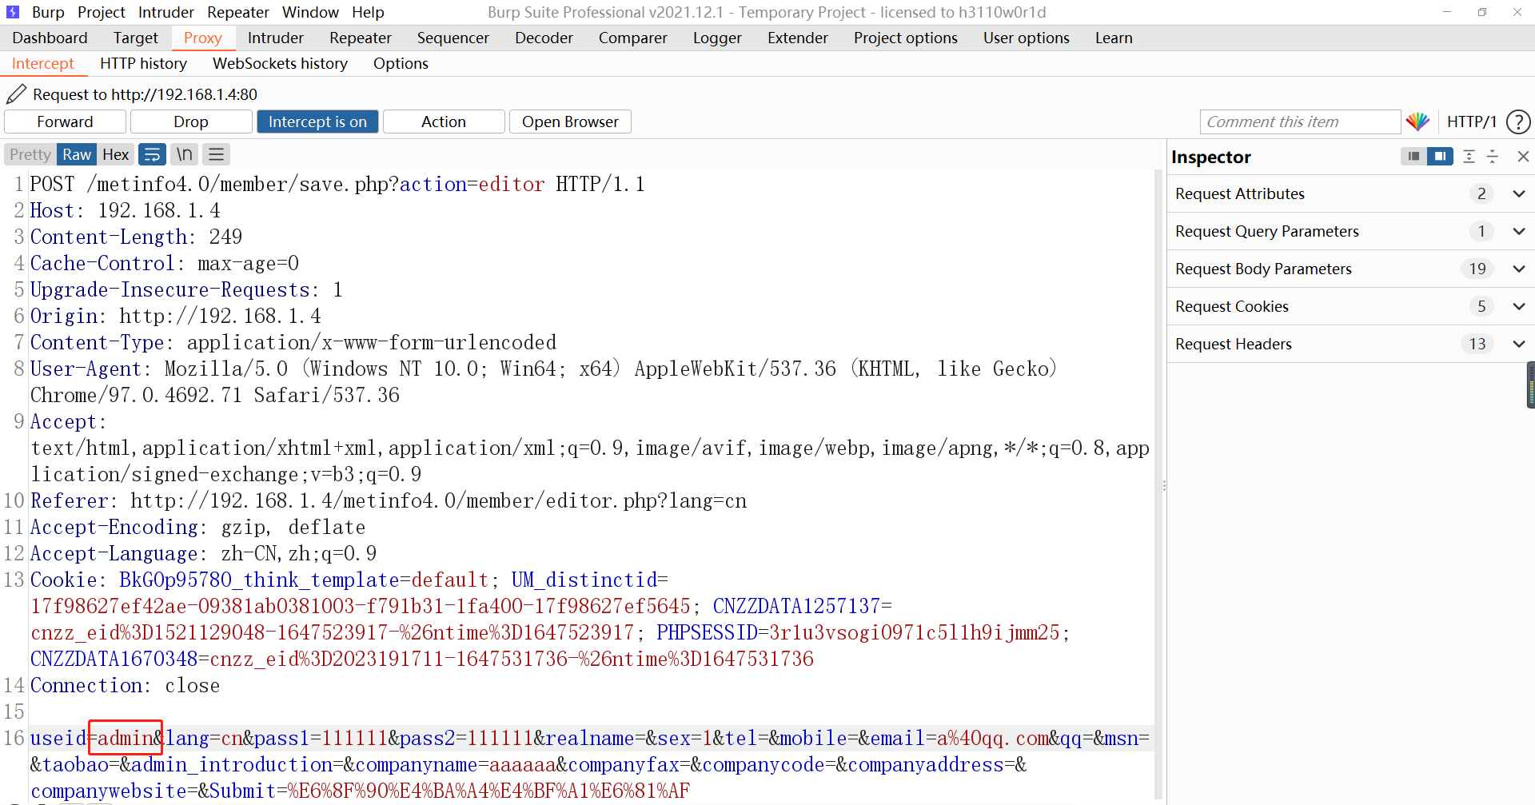The width and height of the screenshot is (1535, 805).
Task: Click the Inspector panel divider grip
Action: [1164, 485]
